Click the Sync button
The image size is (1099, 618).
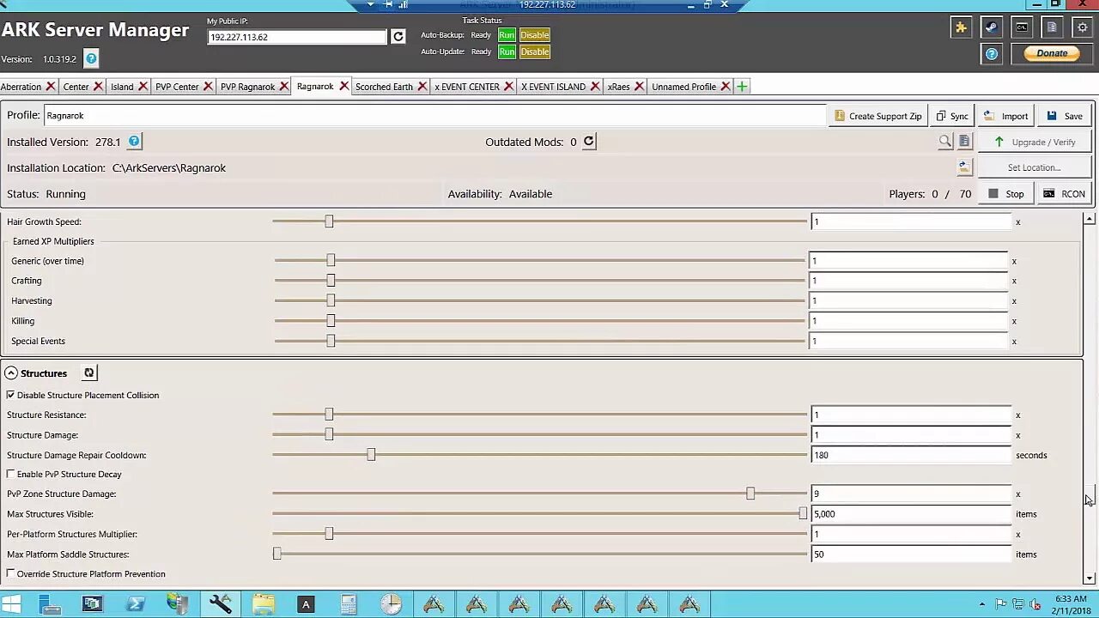951,116
